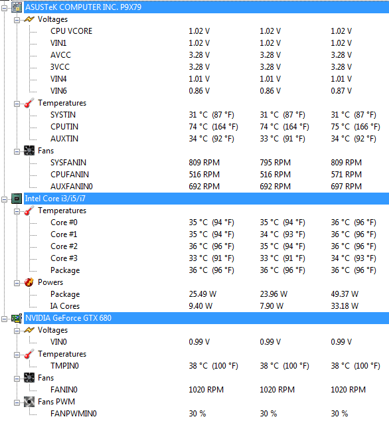Click the Powers flame icon
The width and height of the screenshot is (389, 435).
[29, 282]
